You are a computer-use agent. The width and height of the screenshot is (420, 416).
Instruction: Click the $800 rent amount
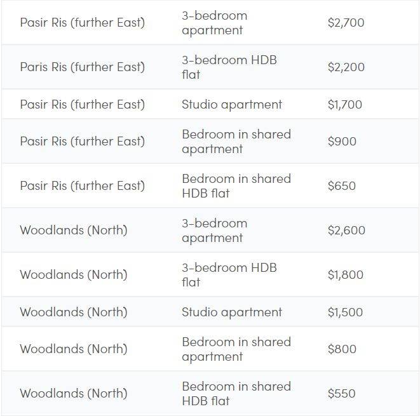coord(342,349)
